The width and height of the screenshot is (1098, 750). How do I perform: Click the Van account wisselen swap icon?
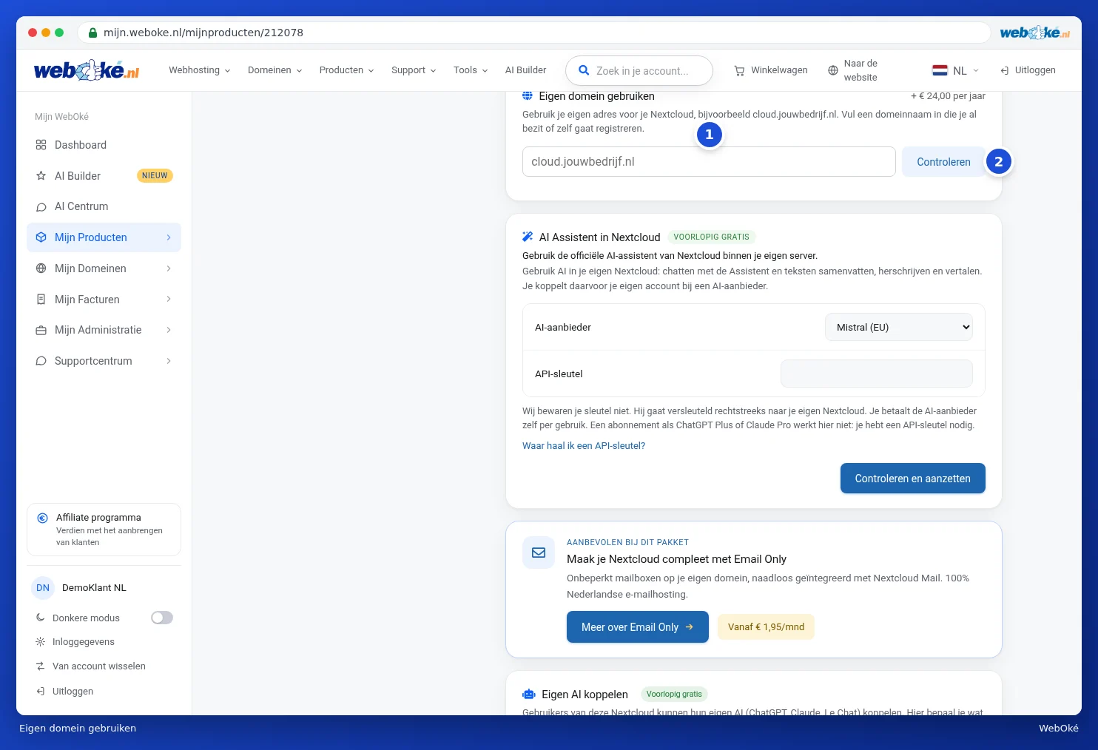tap(41, 666)
